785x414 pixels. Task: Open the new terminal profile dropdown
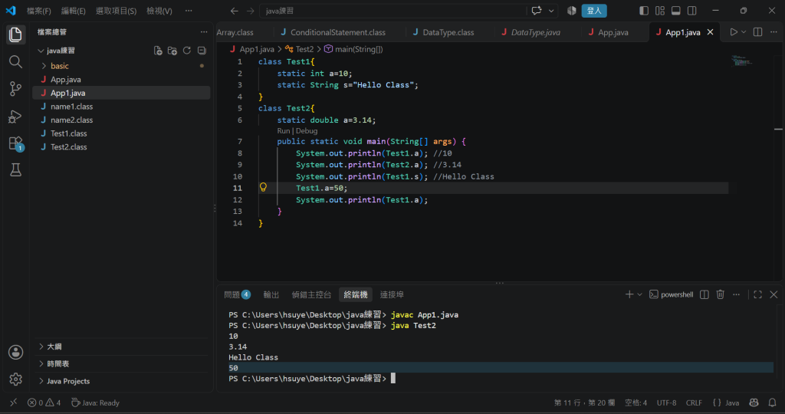click(640, 294)
